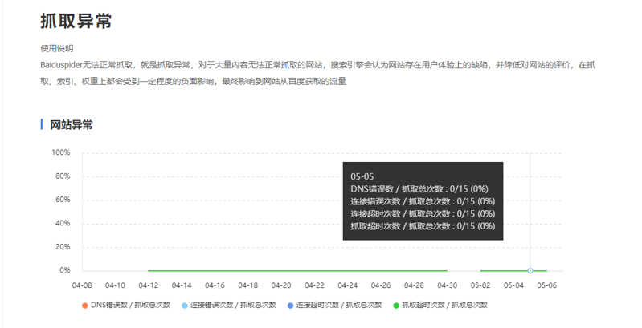Viewport: 642px width, 328px height.
Task: Click the 抓取异常 page title
Action: 76,21
